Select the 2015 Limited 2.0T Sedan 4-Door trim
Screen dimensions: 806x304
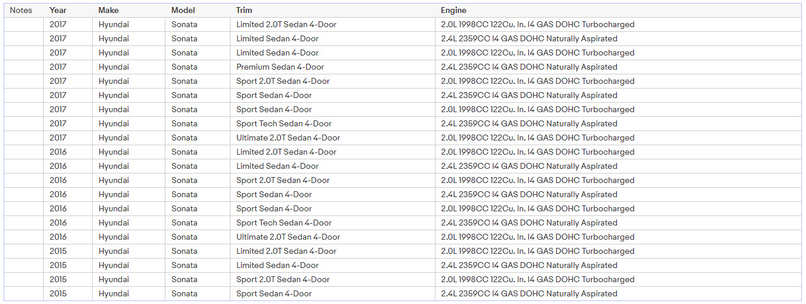(x=287, y=251)
